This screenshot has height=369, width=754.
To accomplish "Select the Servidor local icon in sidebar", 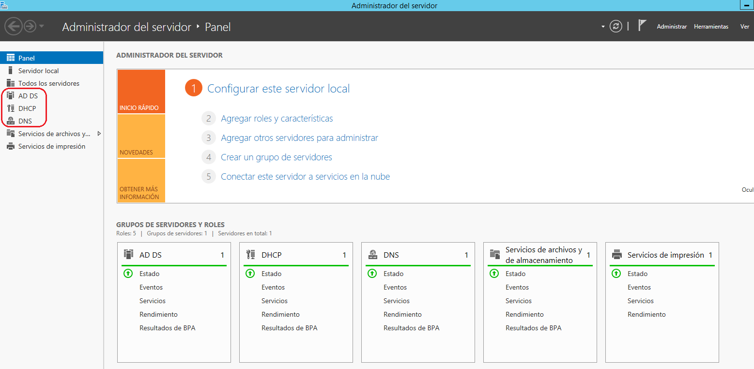I will click(11, 71).
